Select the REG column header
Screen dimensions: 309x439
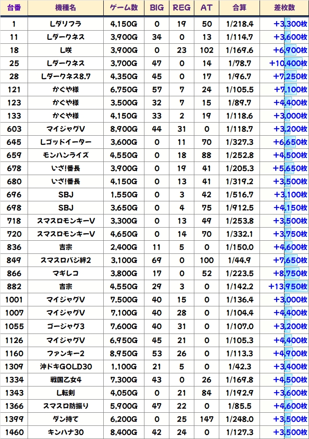[182, 8]
